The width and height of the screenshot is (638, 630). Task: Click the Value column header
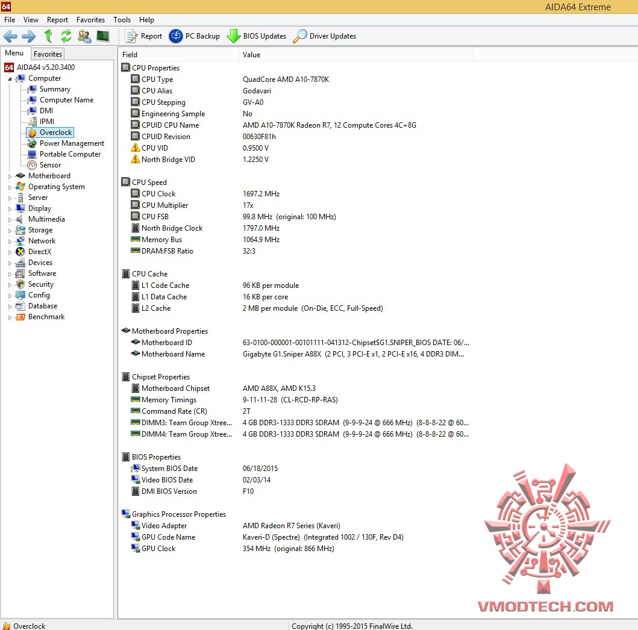[x=356, y=54]
